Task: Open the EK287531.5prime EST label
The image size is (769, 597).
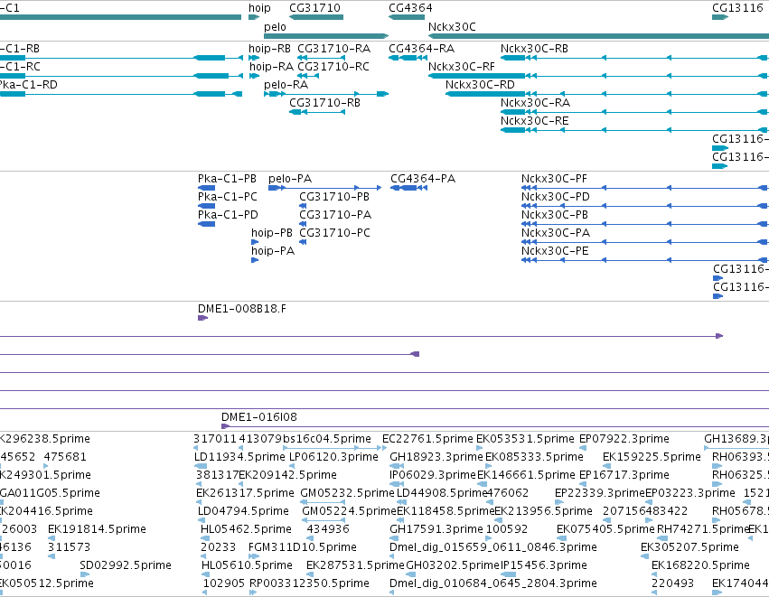Action: coord(355,565)
